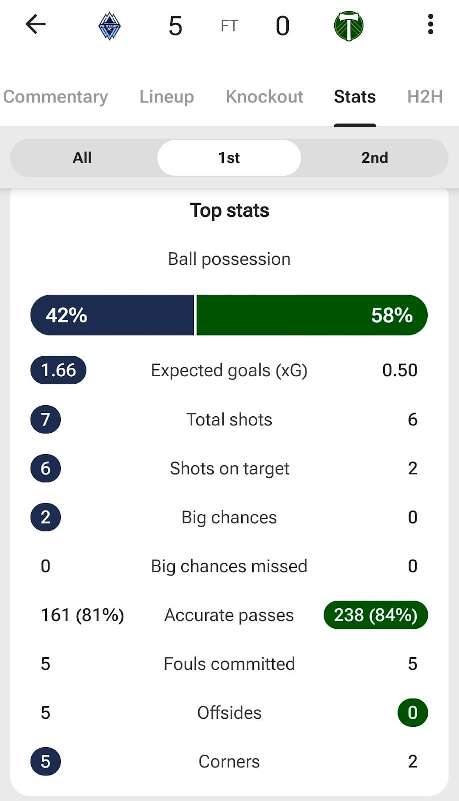Tap the 42% navy possession bar
Screen dimensions: 459x801
pyautogui.click(x=112, y=315)
